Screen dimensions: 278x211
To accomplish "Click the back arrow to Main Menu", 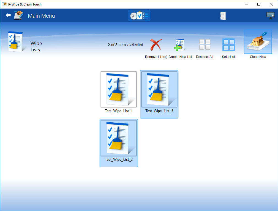I will coord(8,15).
